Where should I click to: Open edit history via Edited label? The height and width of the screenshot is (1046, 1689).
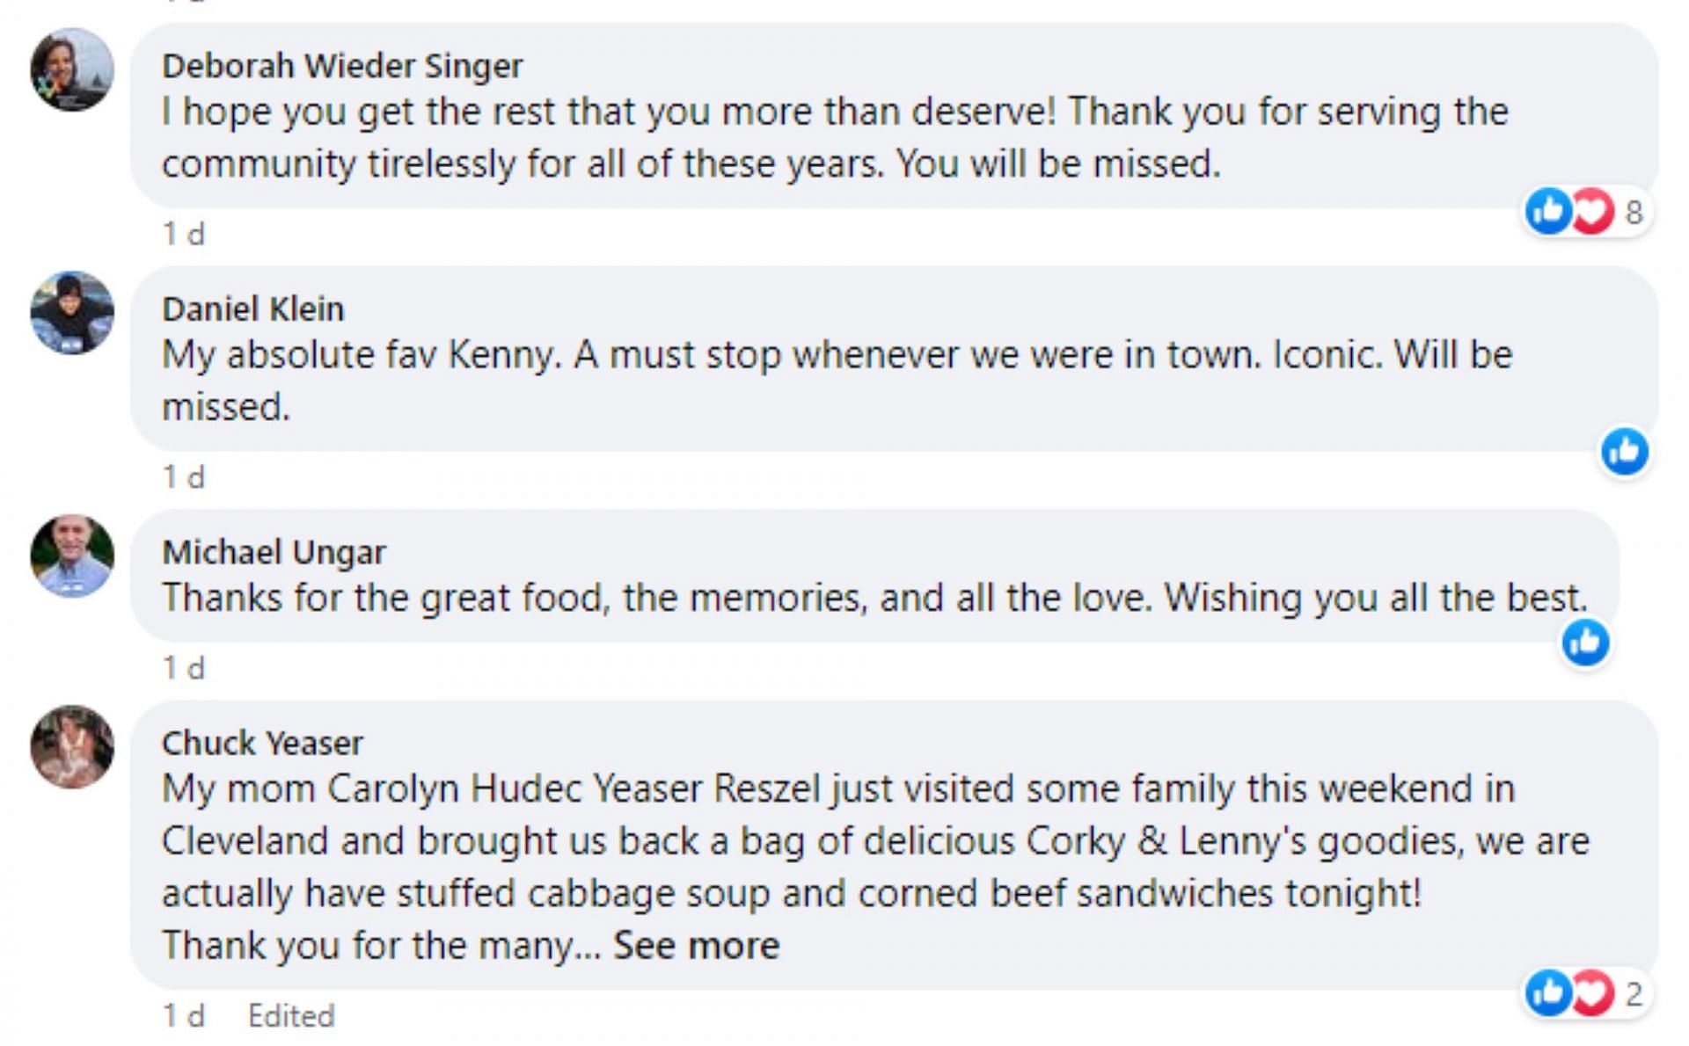(291, 1016)
